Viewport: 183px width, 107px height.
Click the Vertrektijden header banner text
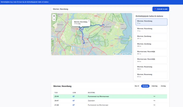[x=24, y=2]
